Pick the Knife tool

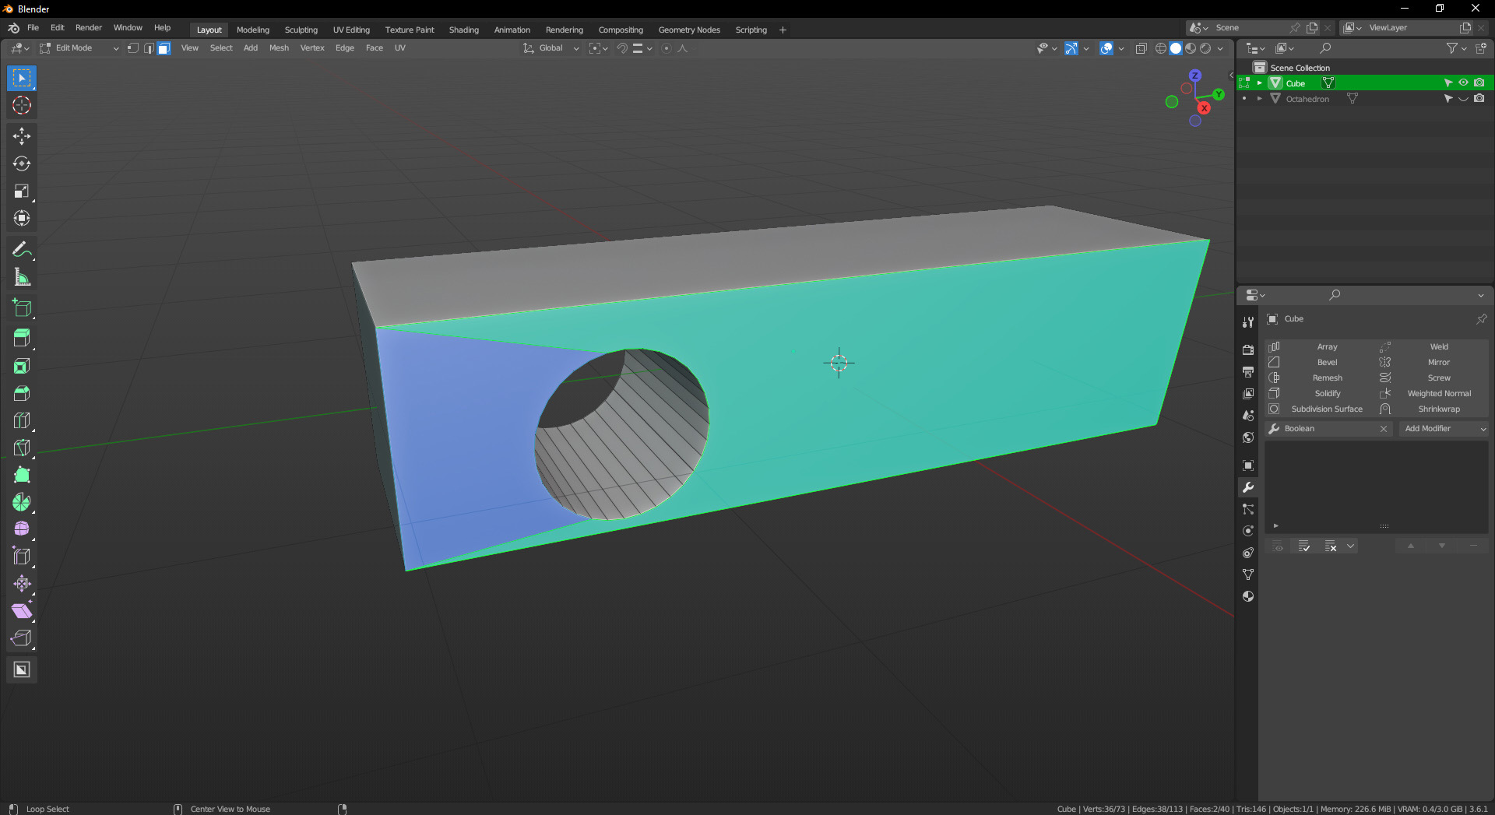tap(22, 448)
